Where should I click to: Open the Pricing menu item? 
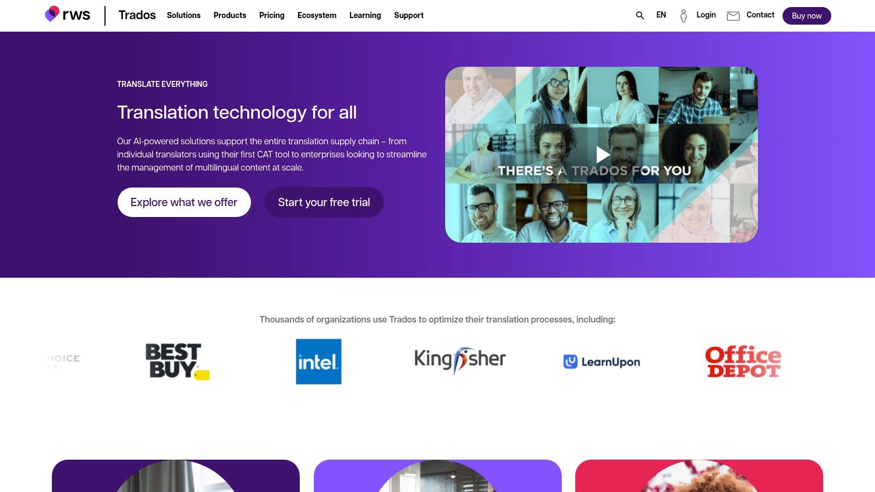[x=272, y=15]
